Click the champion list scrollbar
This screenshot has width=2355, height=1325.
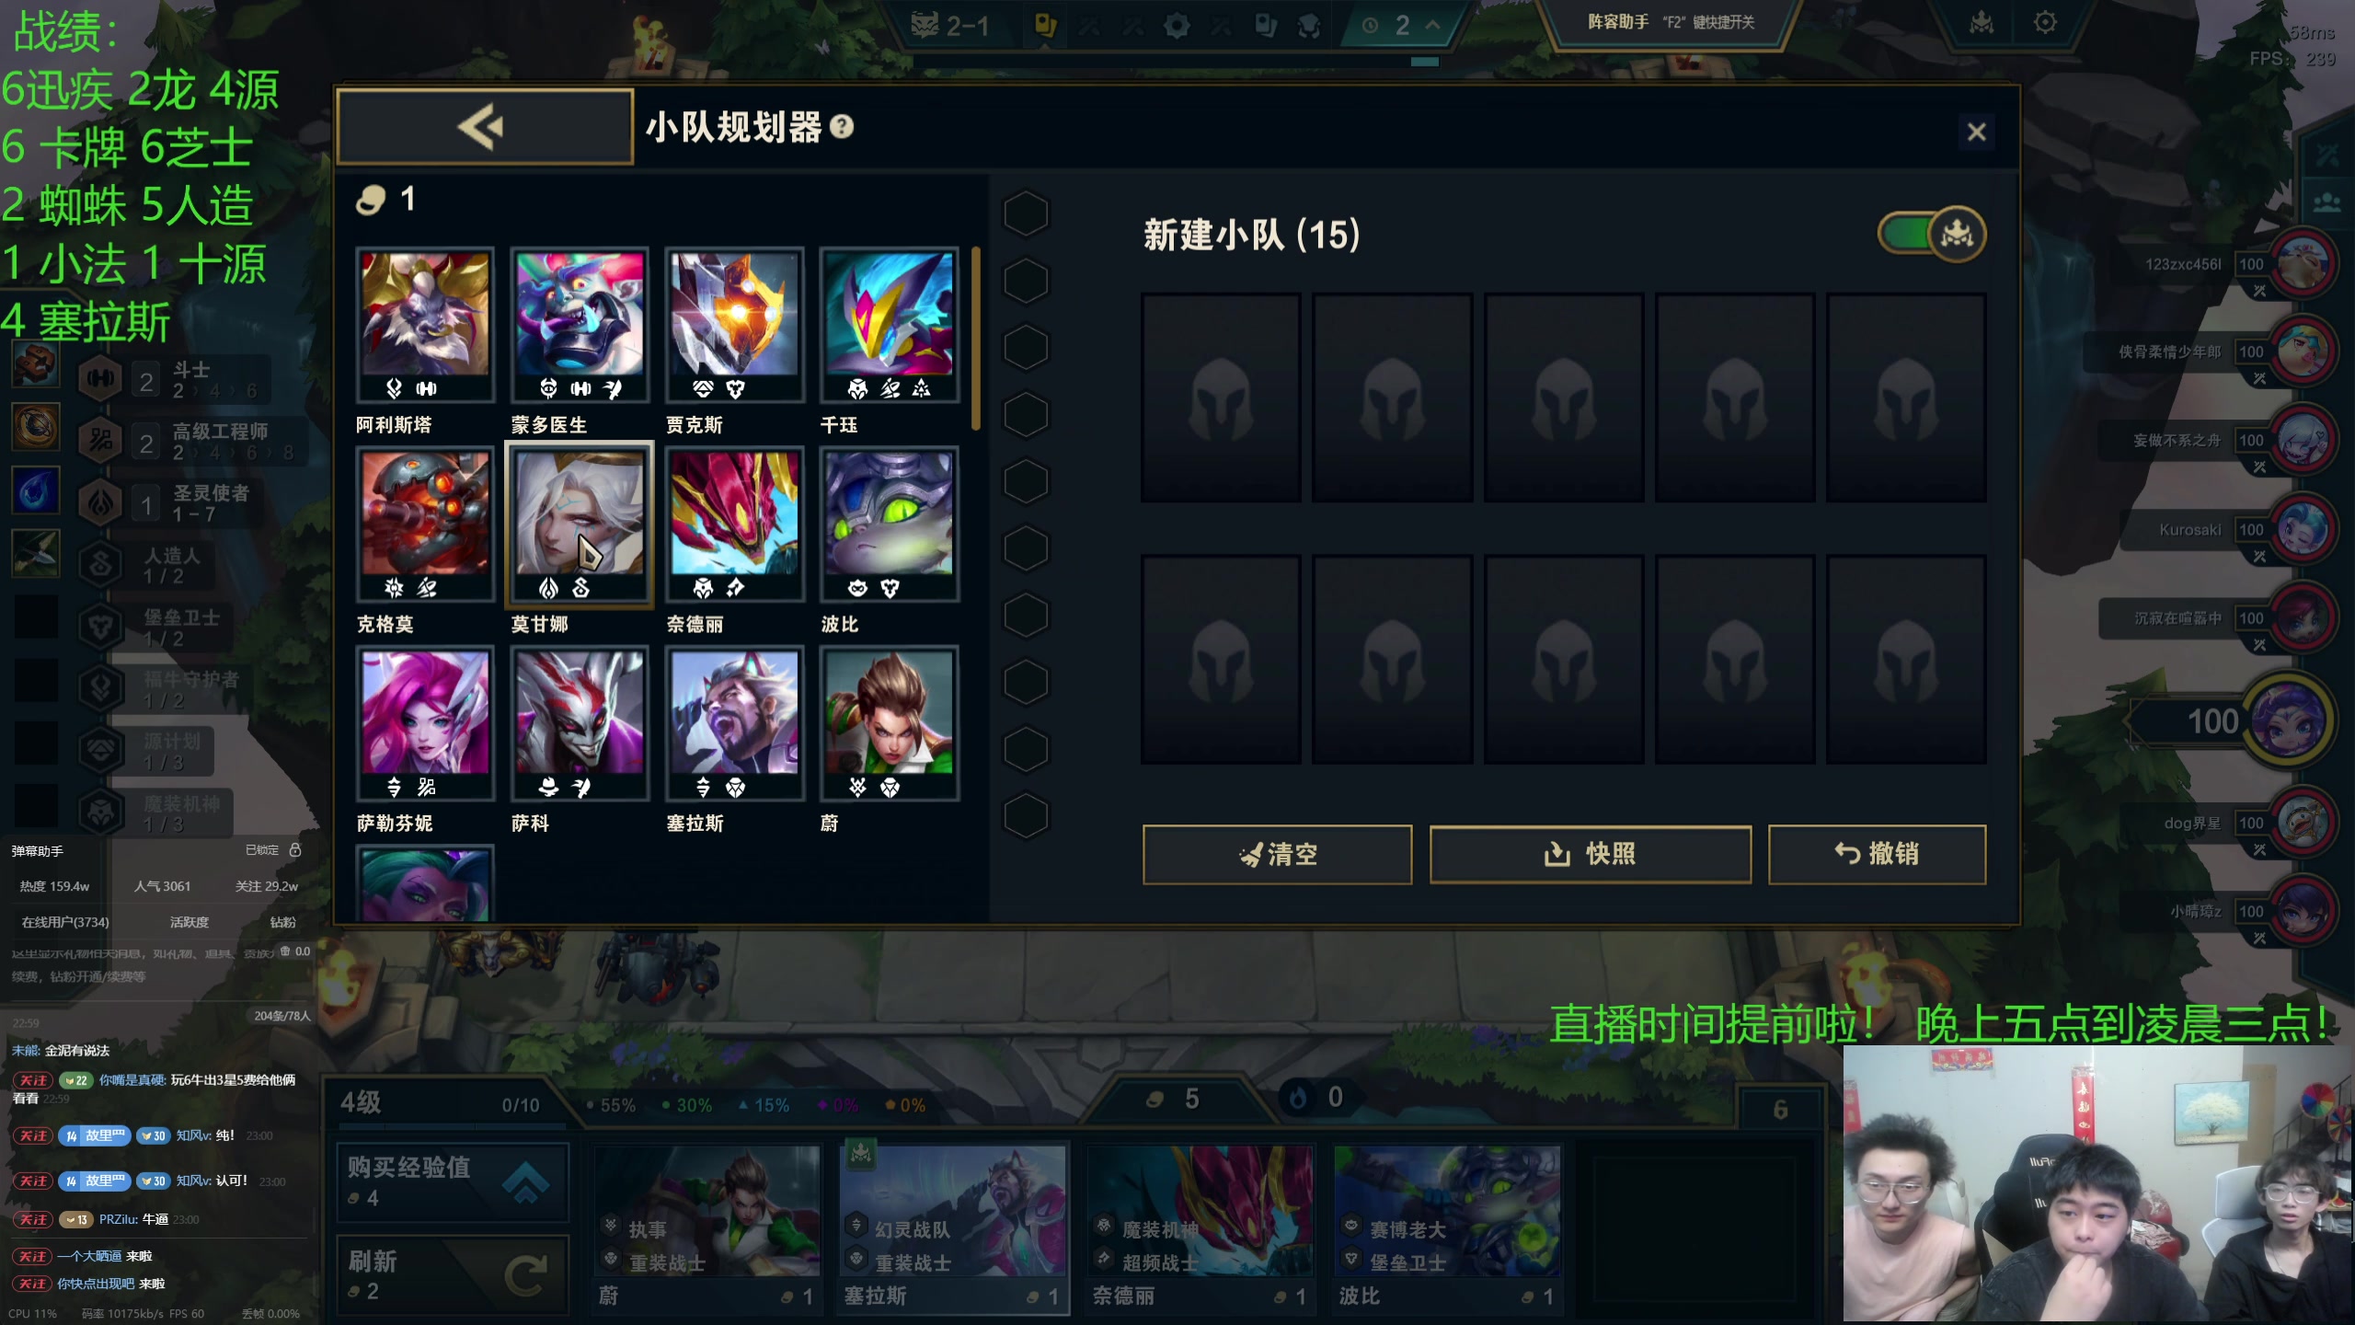[x=976, y=338]
